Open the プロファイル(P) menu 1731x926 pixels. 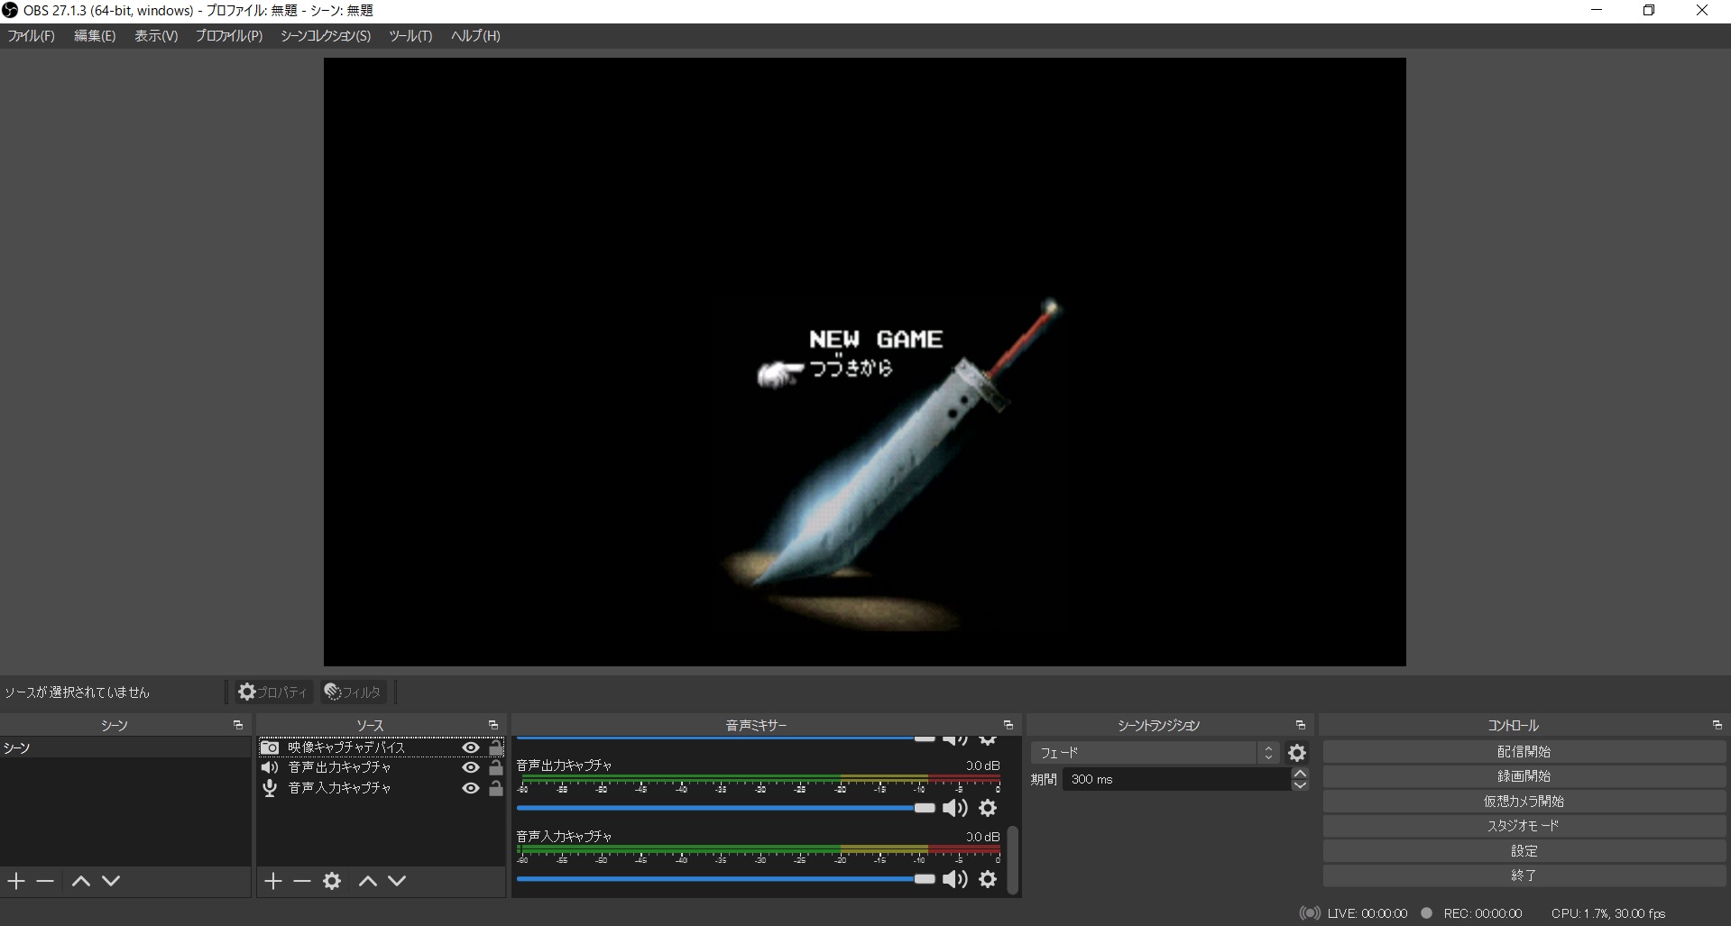(229, 36)
